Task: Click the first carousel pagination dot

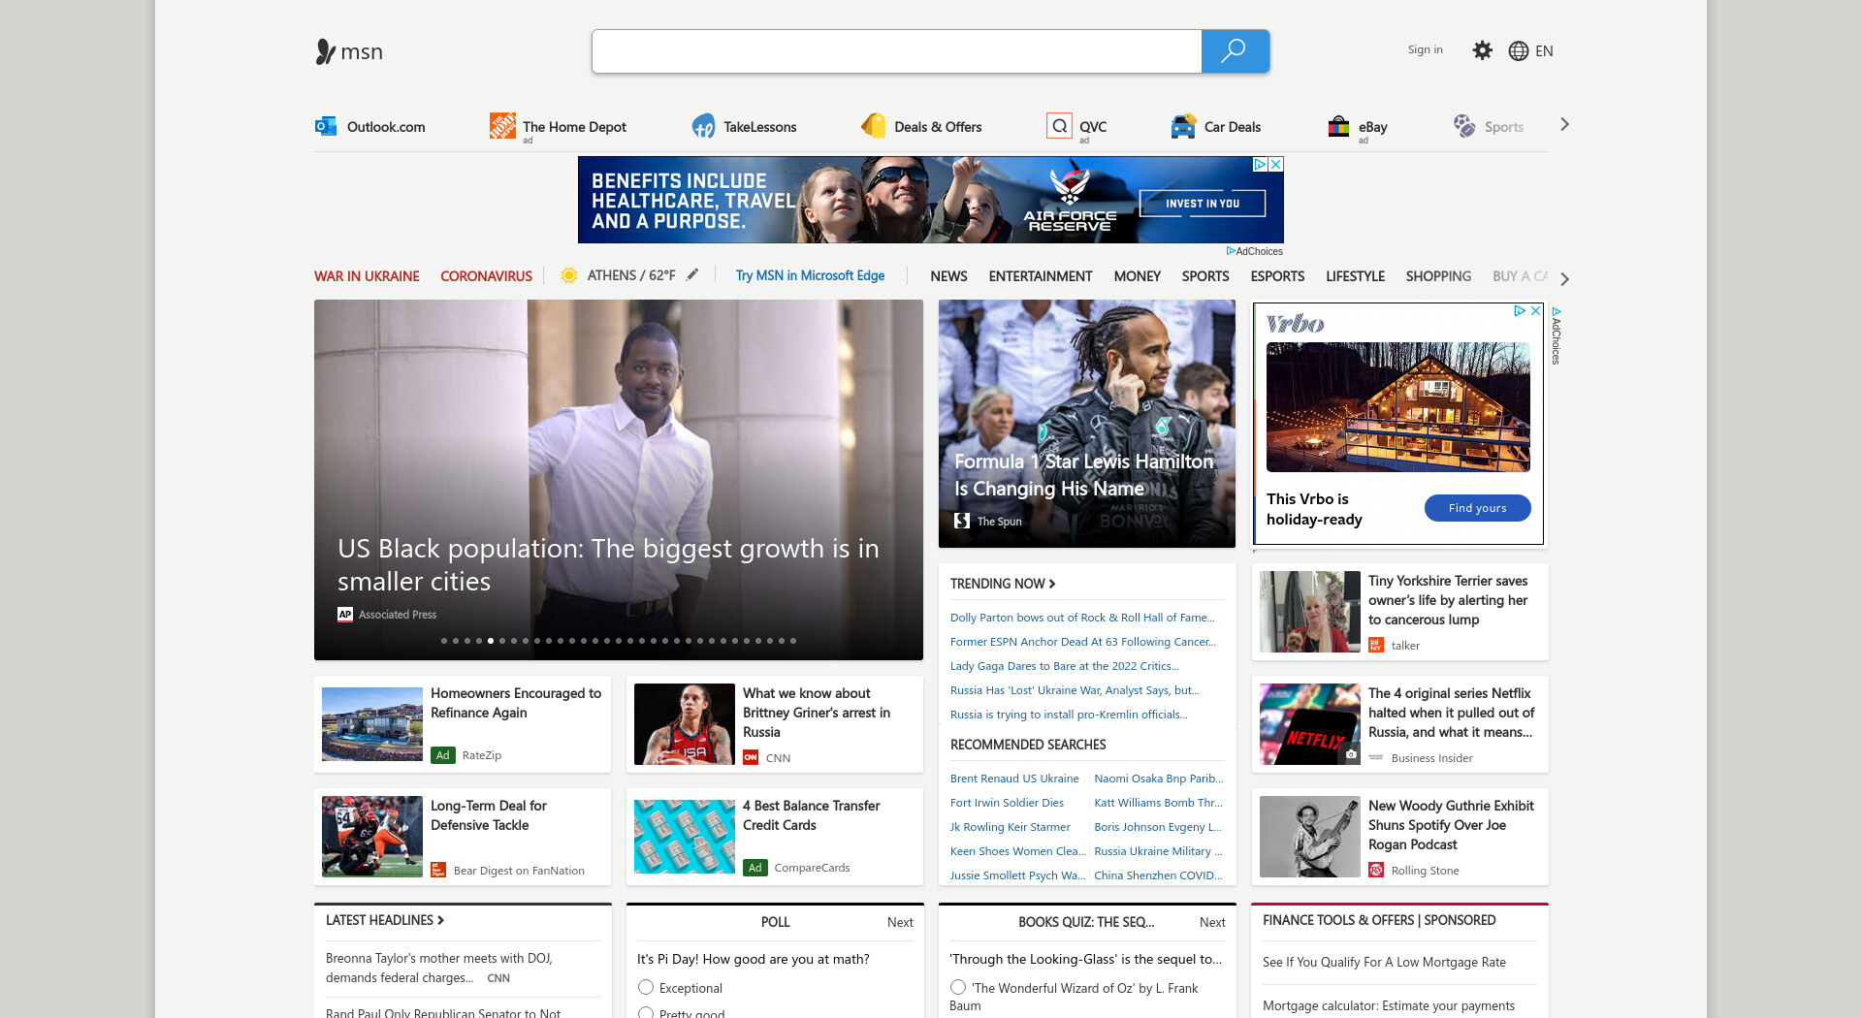Action: 444,641
